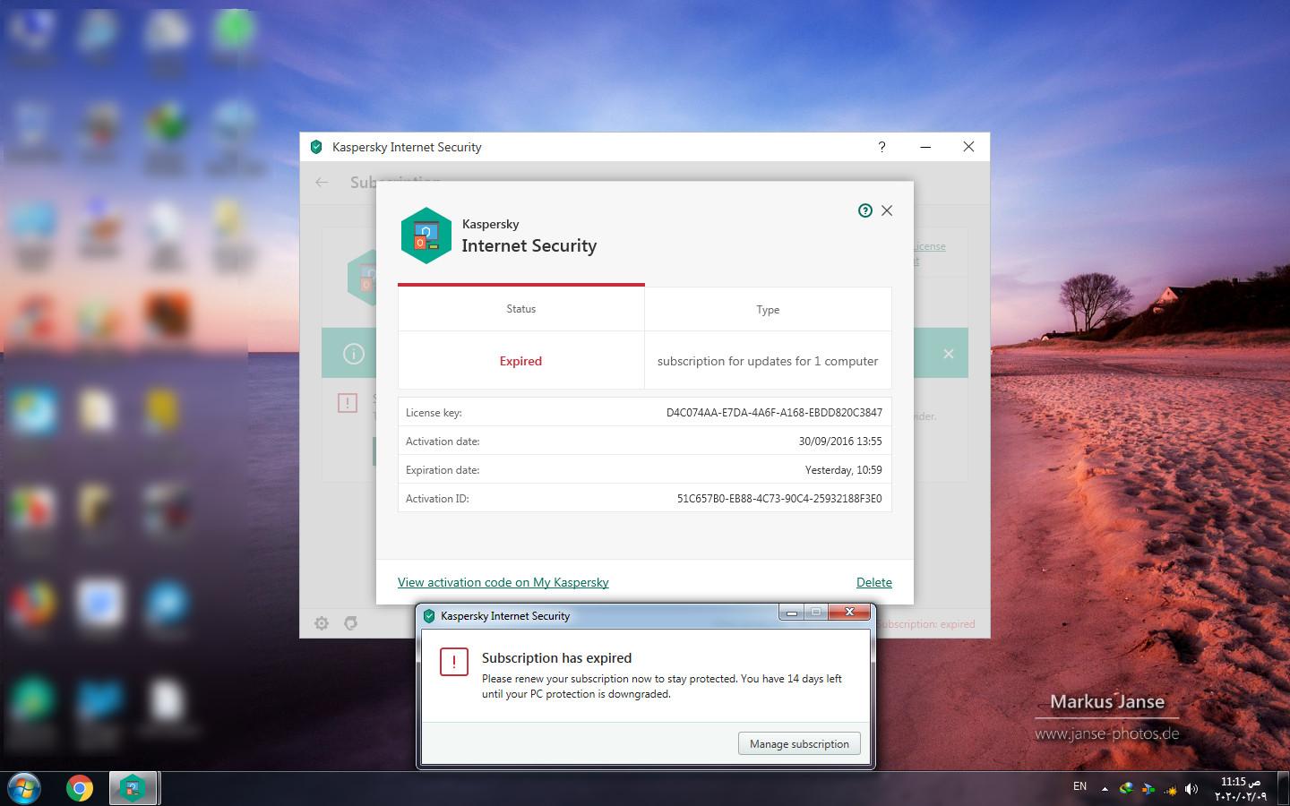Minimize the subscription expired popup
This screenshot has height=806, width=1290.
click(791, 613)
